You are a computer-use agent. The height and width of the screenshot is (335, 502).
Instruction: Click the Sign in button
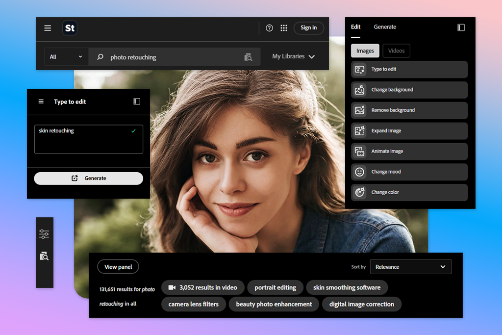click(309, 28)
